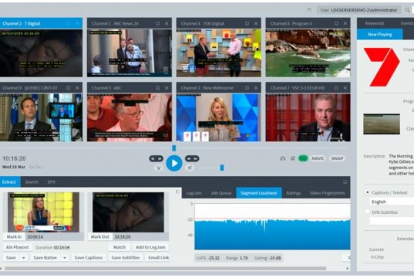Open the EPG tab

[52, 182]
